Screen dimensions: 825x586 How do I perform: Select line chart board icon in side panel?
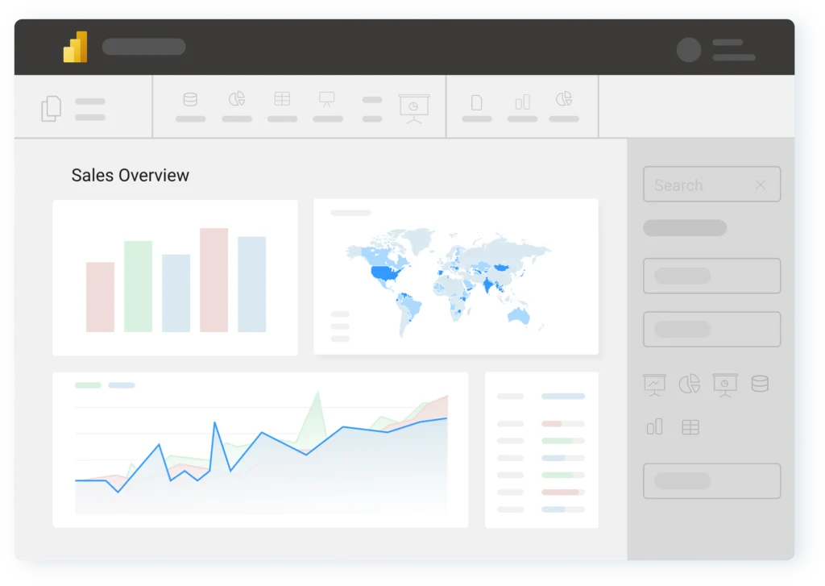[654, 384]
